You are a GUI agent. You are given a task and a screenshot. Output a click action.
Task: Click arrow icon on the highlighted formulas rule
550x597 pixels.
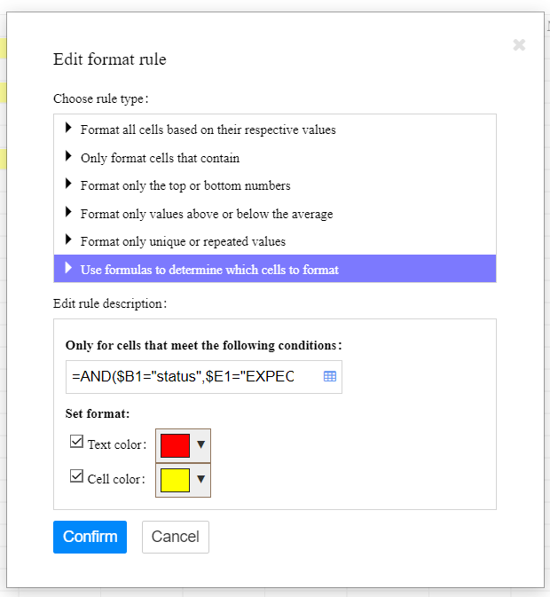(x=68, y=268)
